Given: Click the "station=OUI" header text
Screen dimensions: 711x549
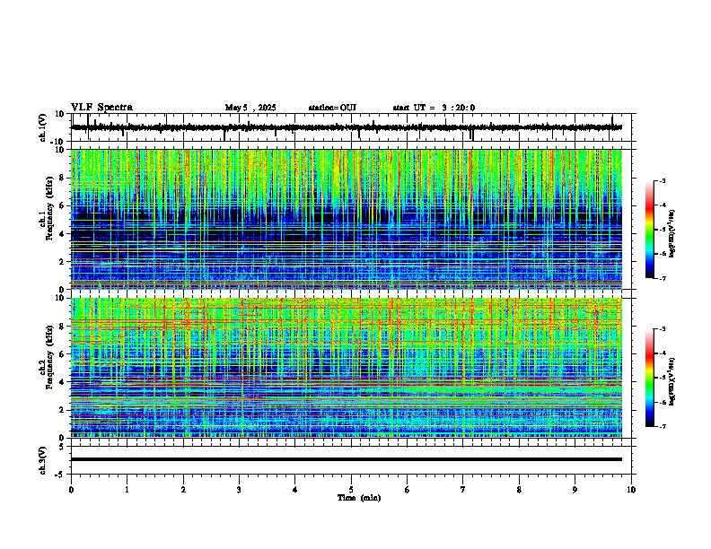Looking at the screenshot, I should (332, 108).
